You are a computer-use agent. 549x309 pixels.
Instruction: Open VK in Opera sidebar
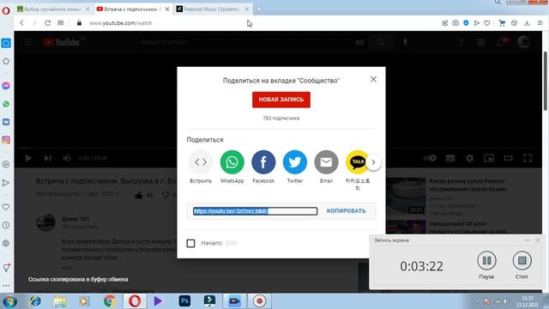6,122
